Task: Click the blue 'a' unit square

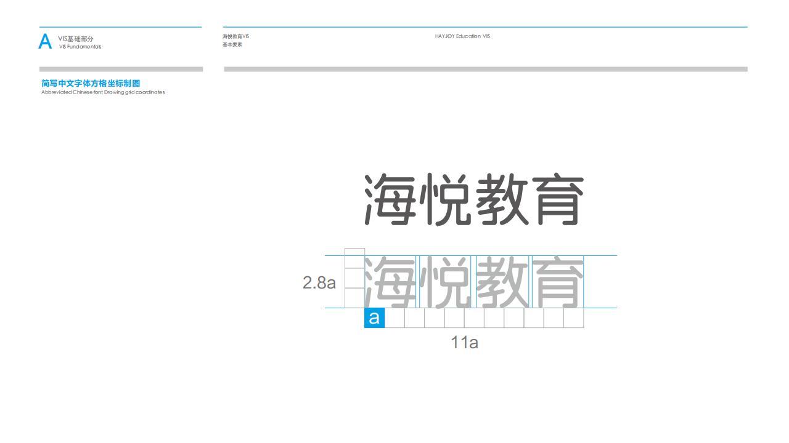Action: [374, 319]
